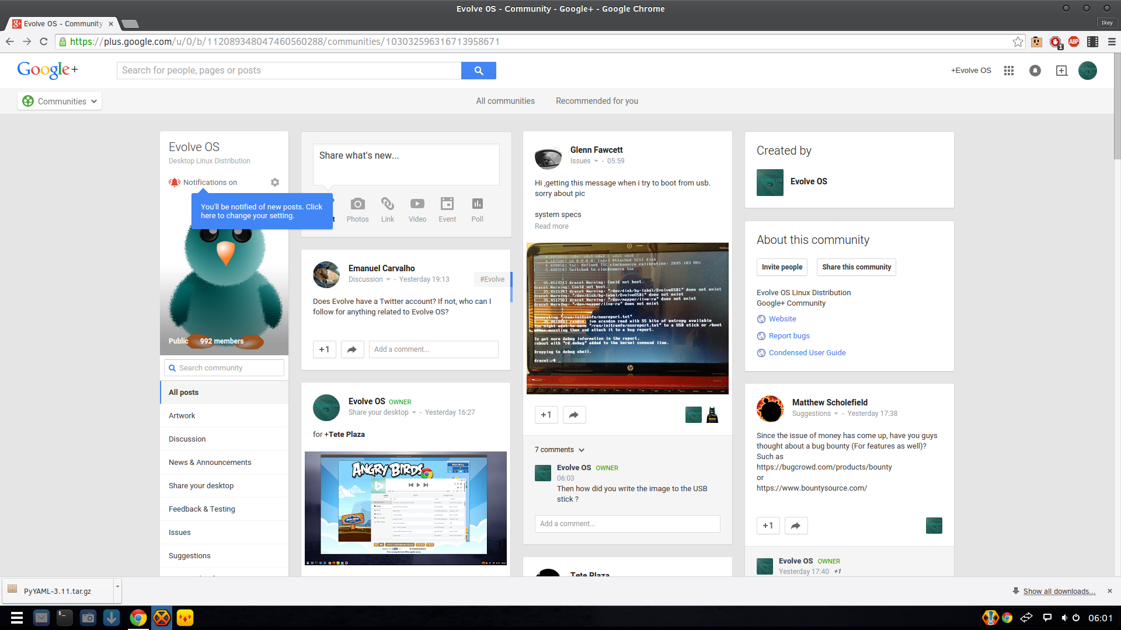Close the downloads bar
Image resolution: width=1121 pixels, height=630 pixels.
tap(1110, 591)
